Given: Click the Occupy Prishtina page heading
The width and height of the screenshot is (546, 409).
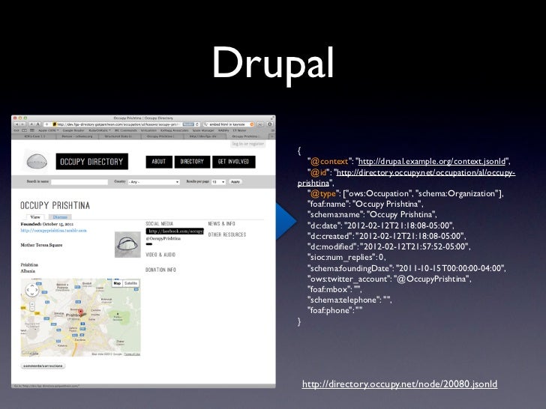Looking at the screenshot, I should tap(55, 205).
